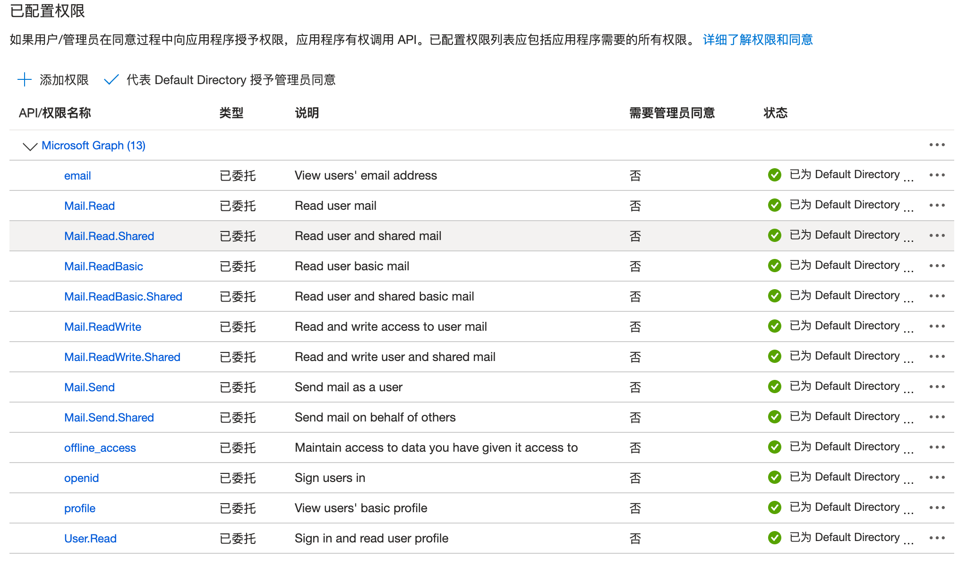Open the User.Read permission link
This screenshot has height=567, width=958.
tap(90, 539)
